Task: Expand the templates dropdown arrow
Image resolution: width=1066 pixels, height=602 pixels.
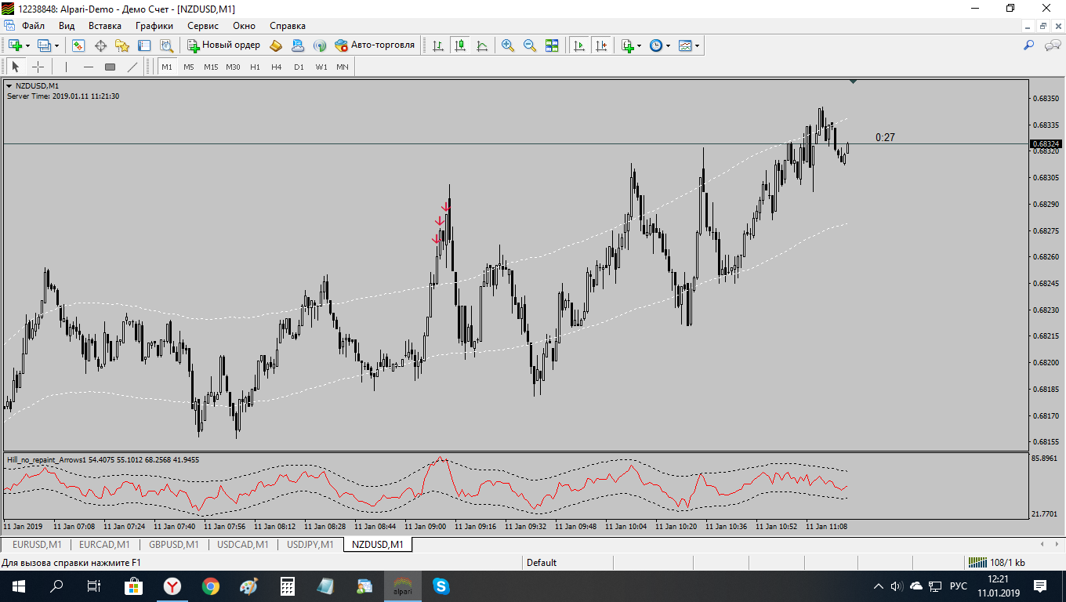Action: point(697,45)
